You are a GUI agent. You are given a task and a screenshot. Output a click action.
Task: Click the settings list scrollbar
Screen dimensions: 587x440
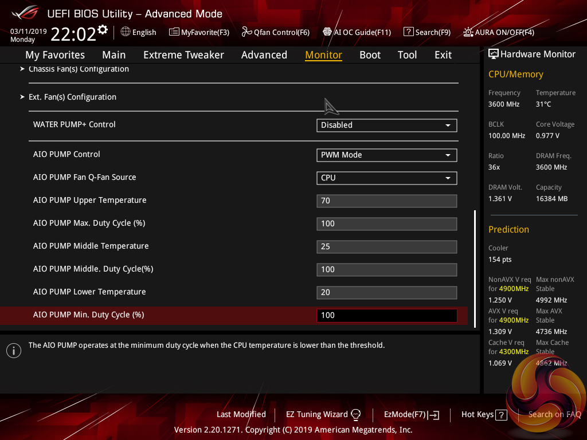click(x=475, y=269)
